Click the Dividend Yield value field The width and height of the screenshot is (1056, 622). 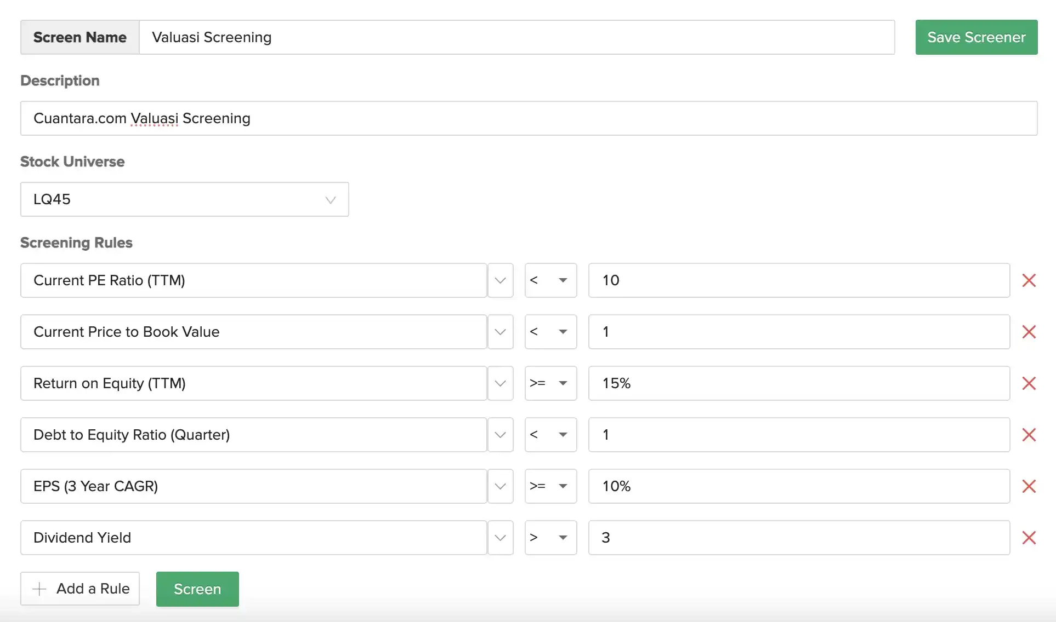pos(798,538)
